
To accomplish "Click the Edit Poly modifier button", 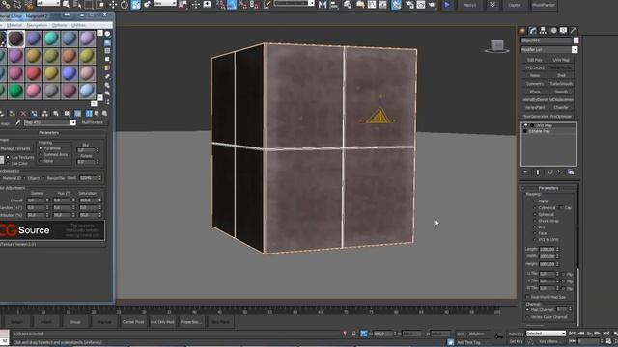I will 534,60.
